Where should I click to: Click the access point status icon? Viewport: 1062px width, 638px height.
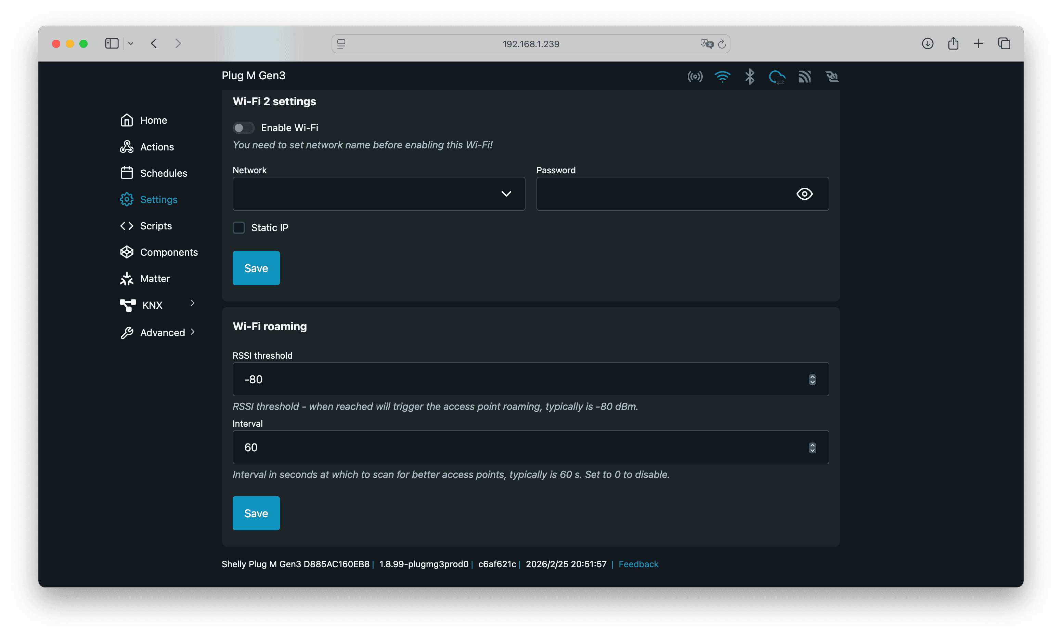[x=695, y=77]
